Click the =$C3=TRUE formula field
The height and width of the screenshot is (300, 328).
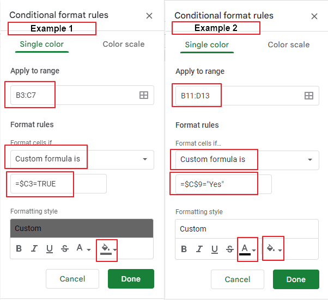coord(59,184)
